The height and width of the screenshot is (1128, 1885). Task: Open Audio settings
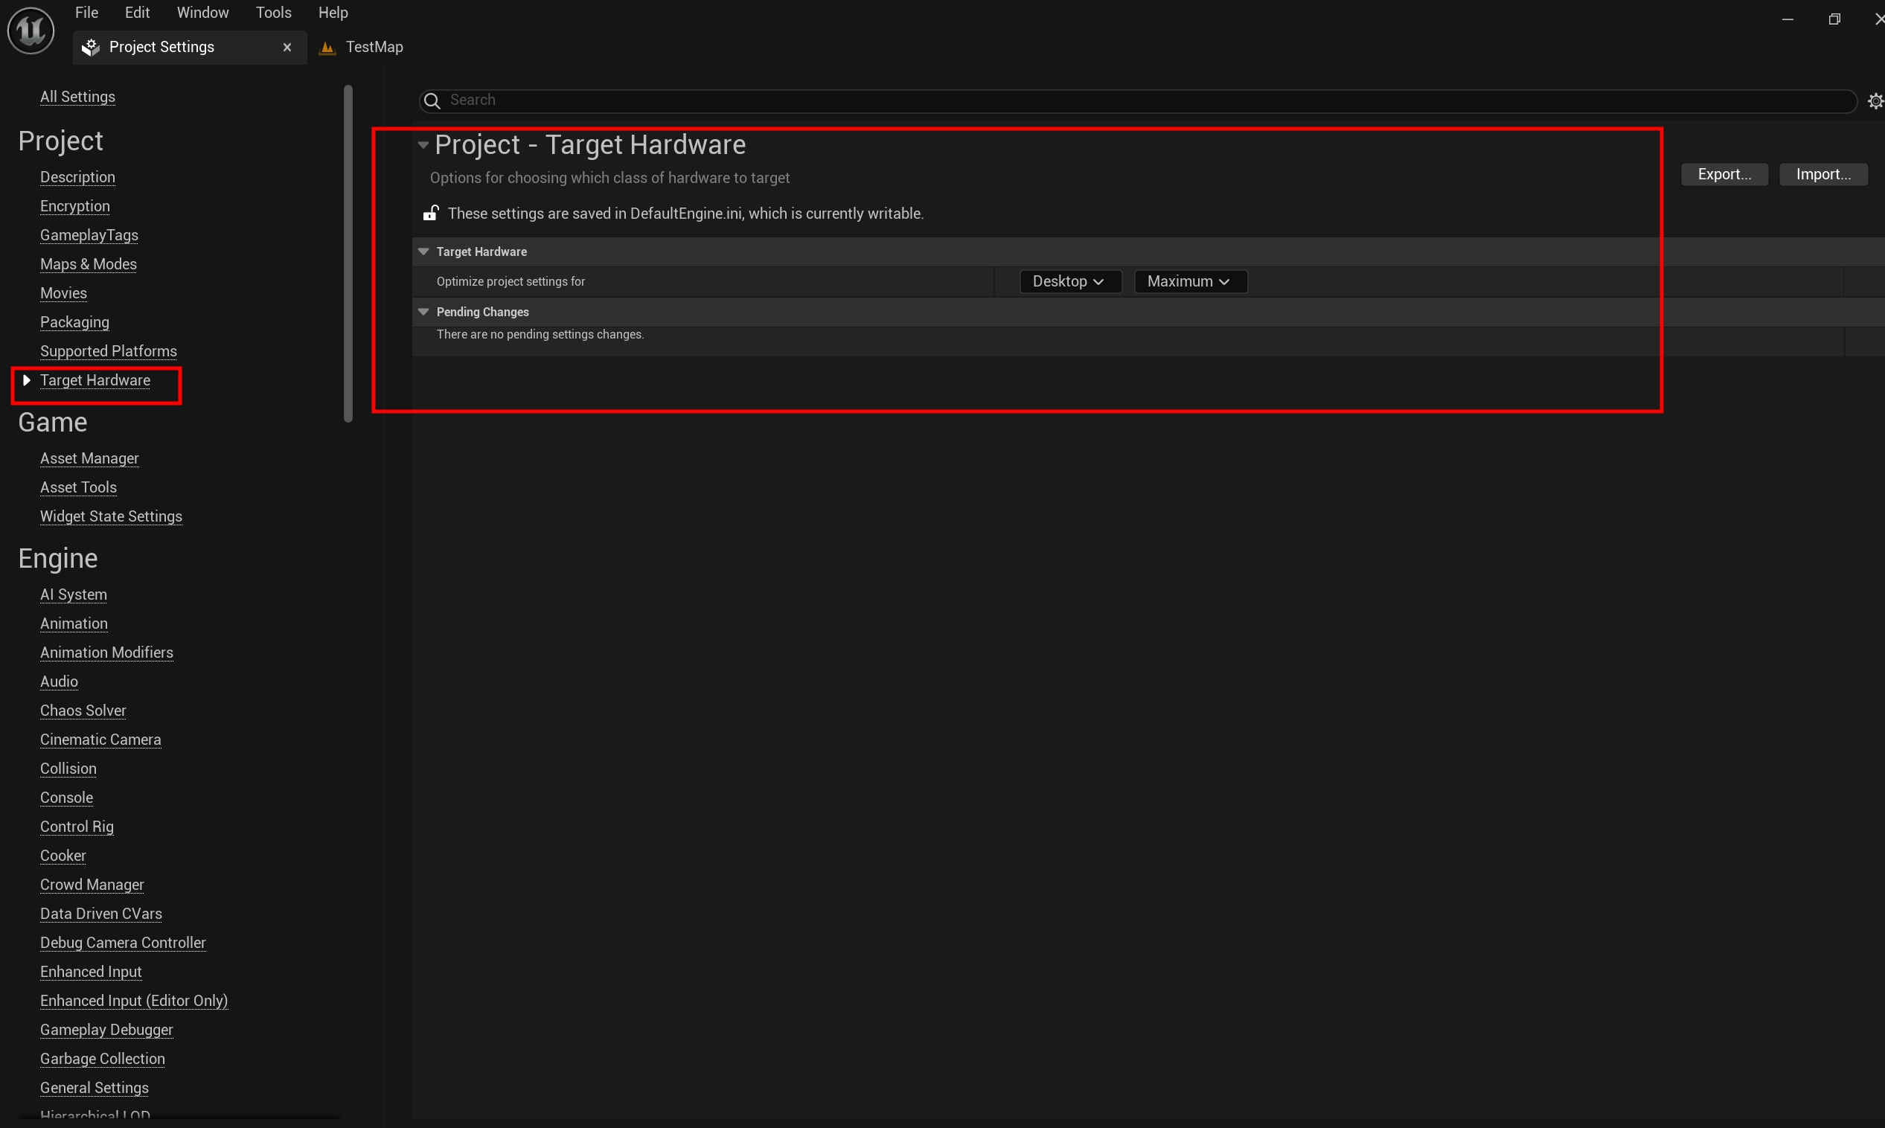pyautogui.click(x=59, y=681)
